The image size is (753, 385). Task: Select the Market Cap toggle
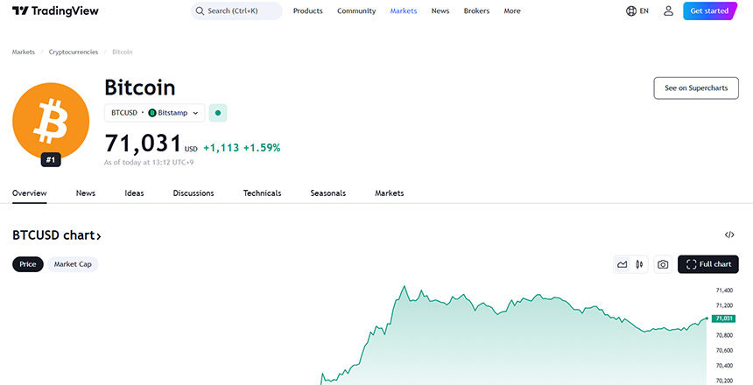pos(73,264)
